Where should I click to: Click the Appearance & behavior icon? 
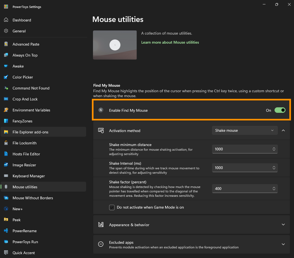(101, 225)
